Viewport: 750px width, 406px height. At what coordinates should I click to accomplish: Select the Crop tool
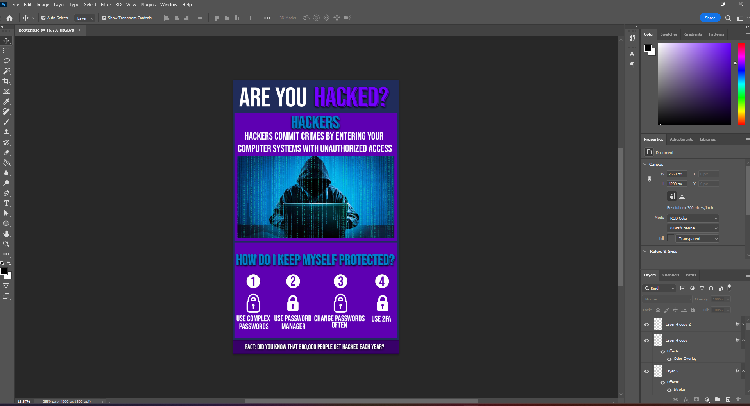[x=6, y=81]
